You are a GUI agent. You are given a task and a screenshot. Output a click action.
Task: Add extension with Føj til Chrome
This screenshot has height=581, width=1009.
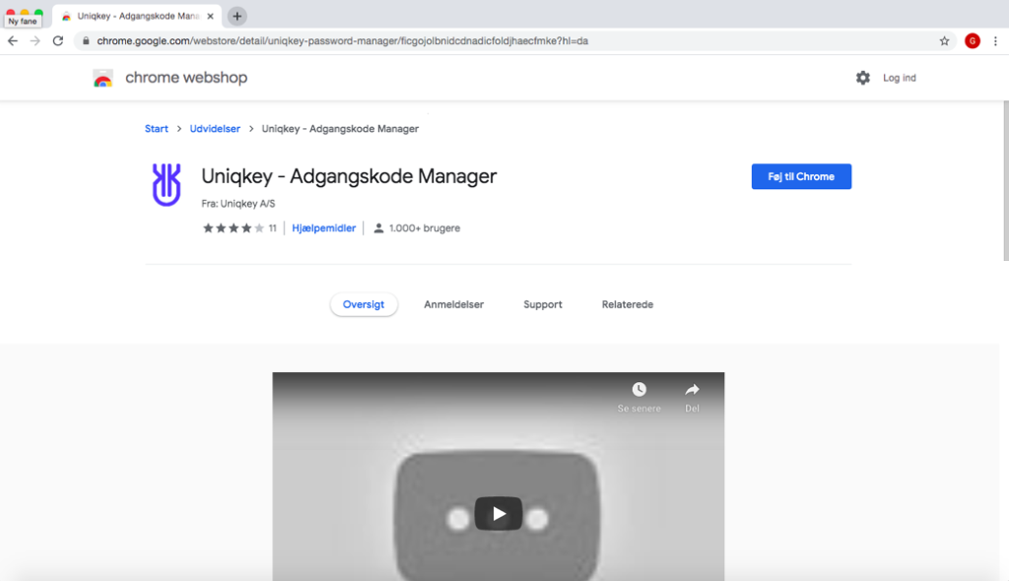(x=801, y=176)
